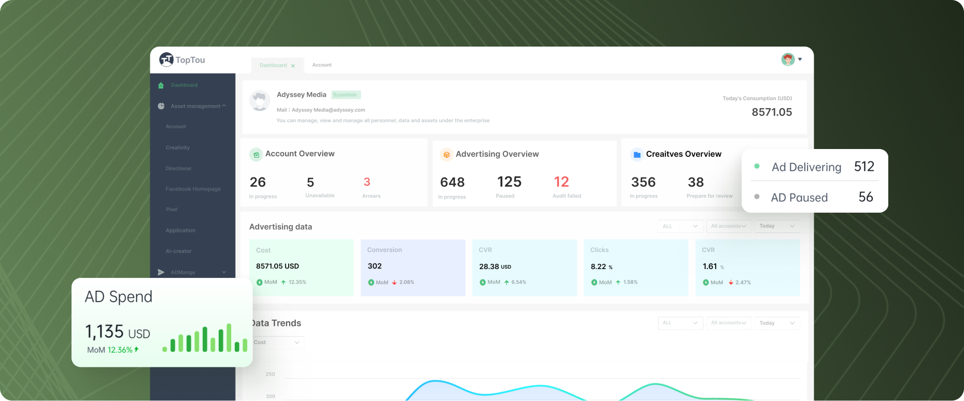Close the Dashboard tab
Screen dimensions: 964x401
click(x=293, y=66)
